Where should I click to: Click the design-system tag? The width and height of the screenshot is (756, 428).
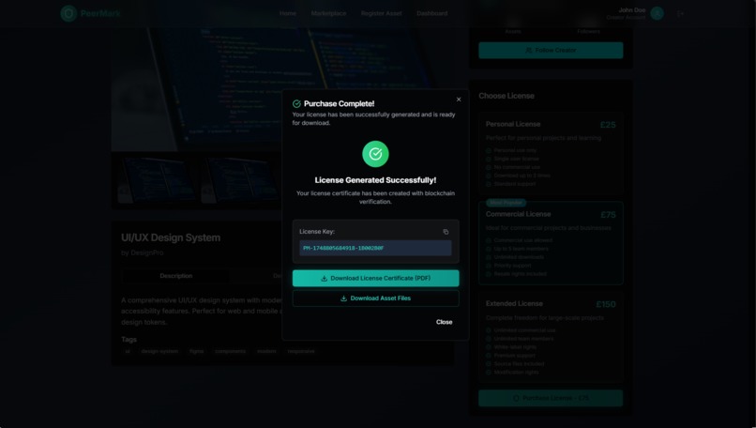point(159,351)
